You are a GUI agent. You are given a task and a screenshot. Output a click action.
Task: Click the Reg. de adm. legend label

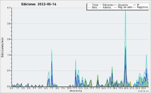[x=125, y=7]
